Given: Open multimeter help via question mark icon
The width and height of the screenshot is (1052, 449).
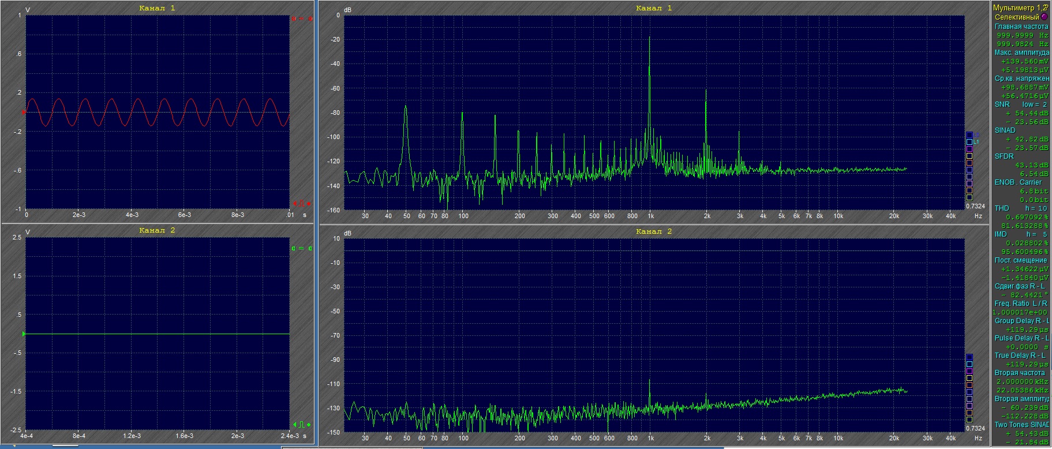Looking at the screenshot, I should [x=1046, y=8].
